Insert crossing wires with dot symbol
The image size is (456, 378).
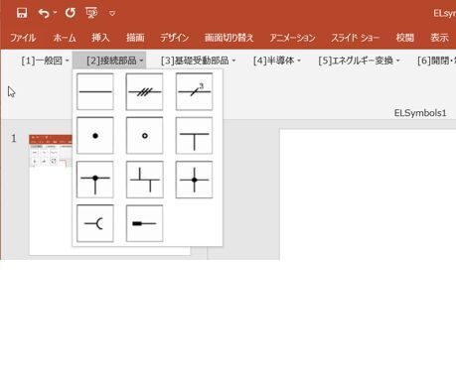point(194,180)
